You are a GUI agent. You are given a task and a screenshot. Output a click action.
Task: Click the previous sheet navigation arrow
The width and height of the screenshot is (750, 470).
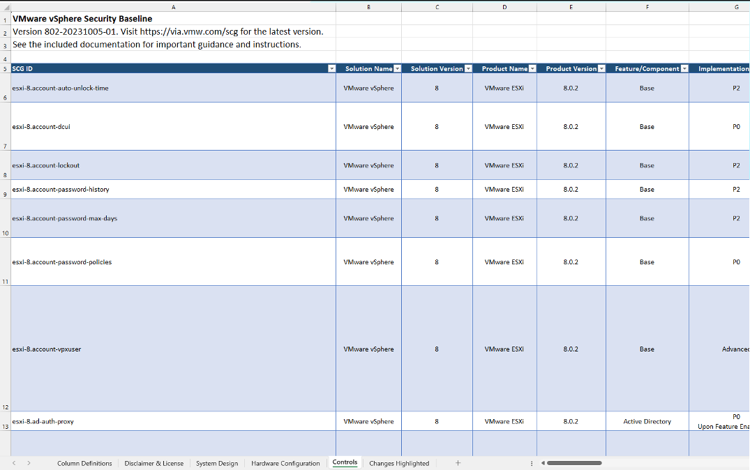point(14,463)
